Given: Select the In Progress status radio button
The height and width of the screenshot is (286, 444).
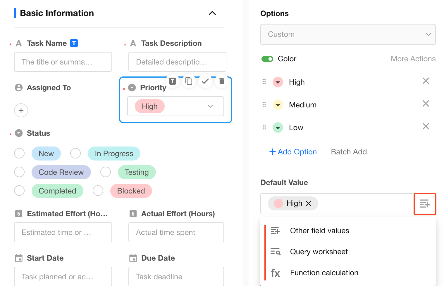Looking at the screenshot, I should pos(75,153).
